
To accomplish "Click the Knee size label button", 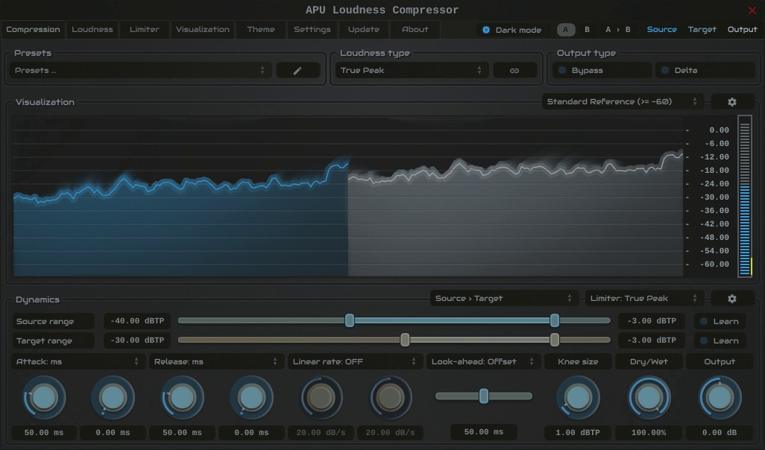I will (x=578, y=362).
